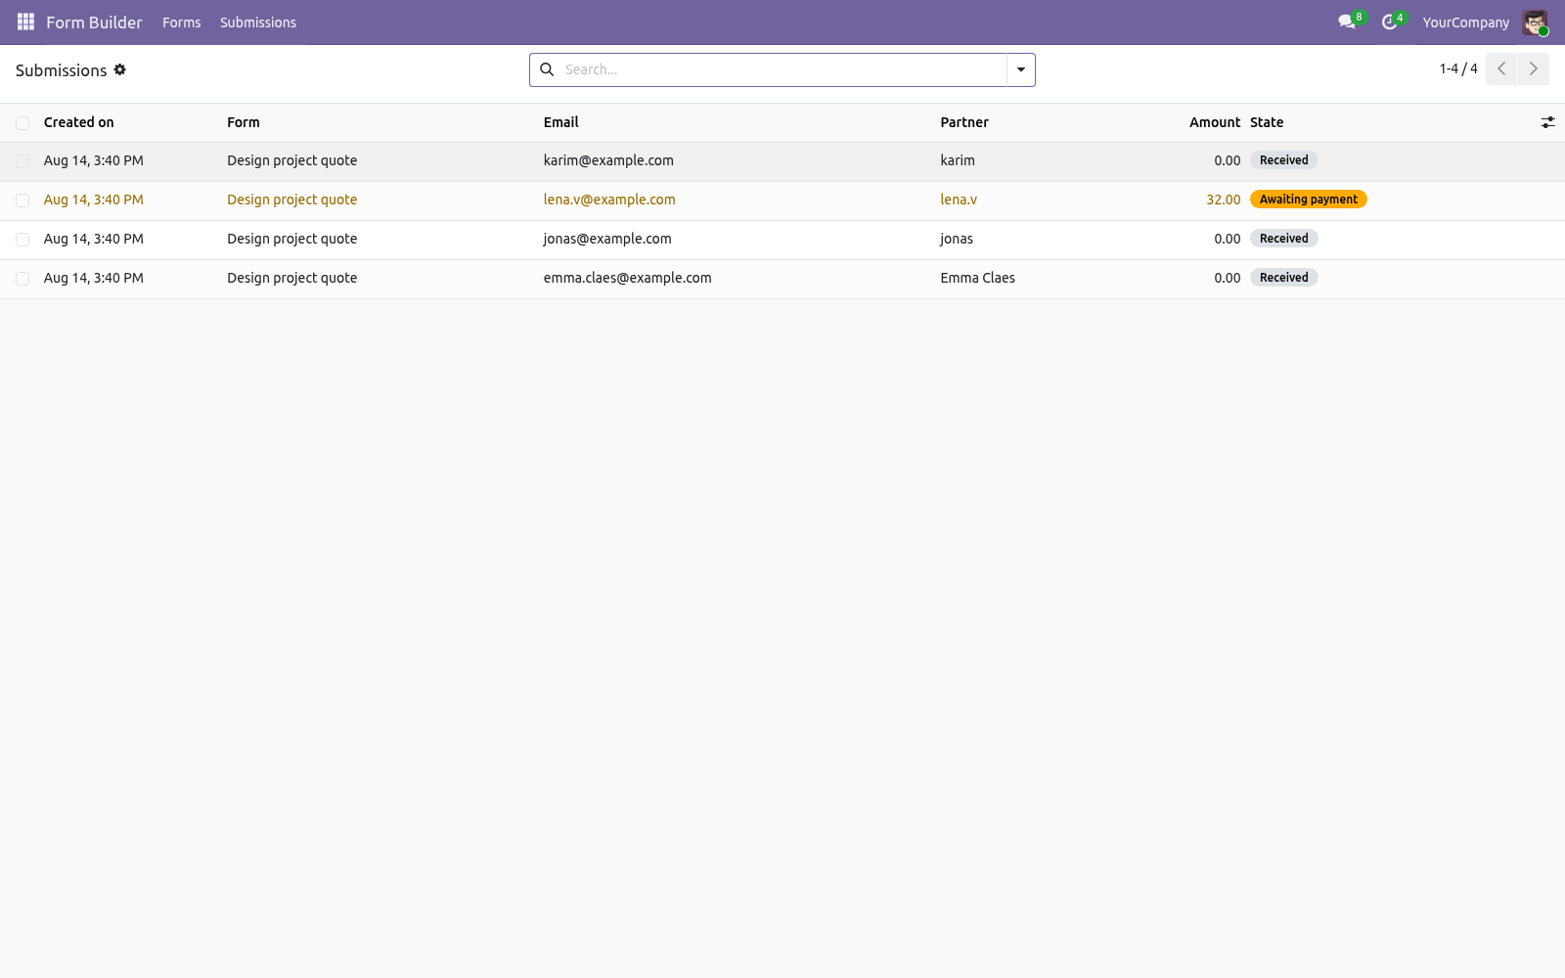This screenshot has width=1565, height=978.
Task: Open karim@example.com email cell
Action: (x=608, y=160)
